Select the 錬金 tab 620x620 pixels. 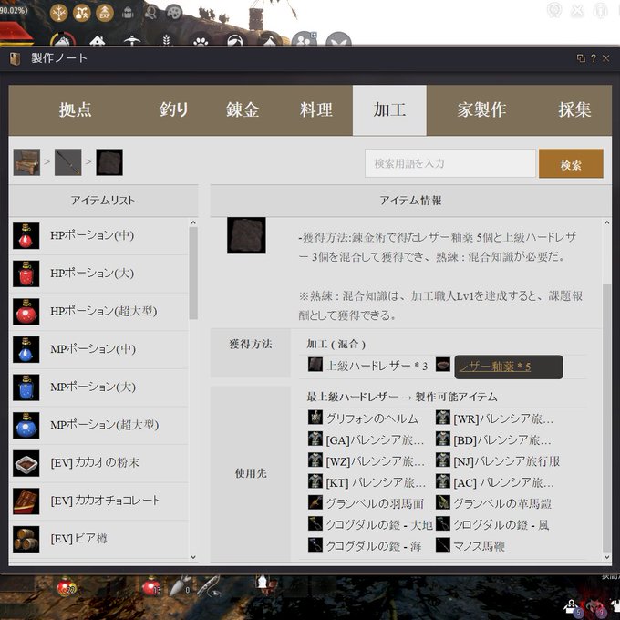click(243, 109)
